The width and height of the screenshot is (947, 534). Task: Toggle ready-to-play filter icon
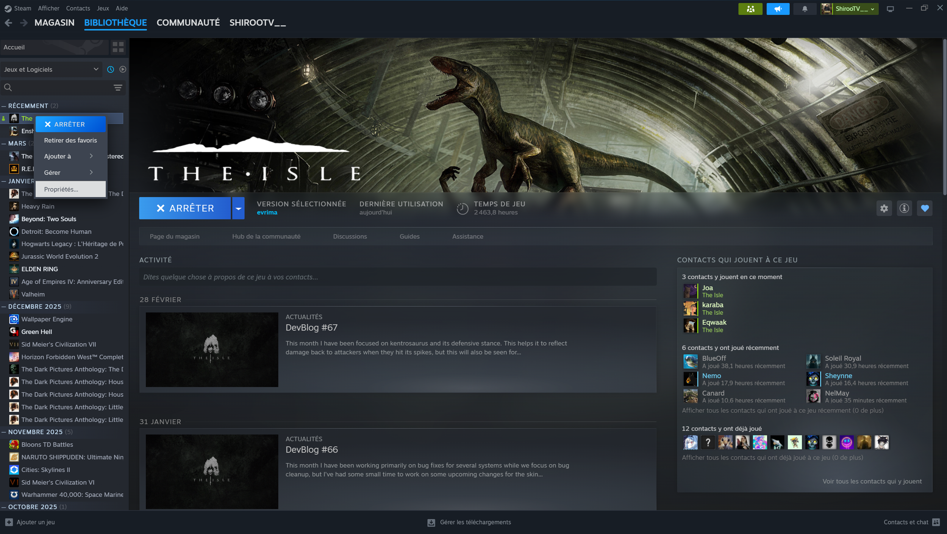[123, 69]
